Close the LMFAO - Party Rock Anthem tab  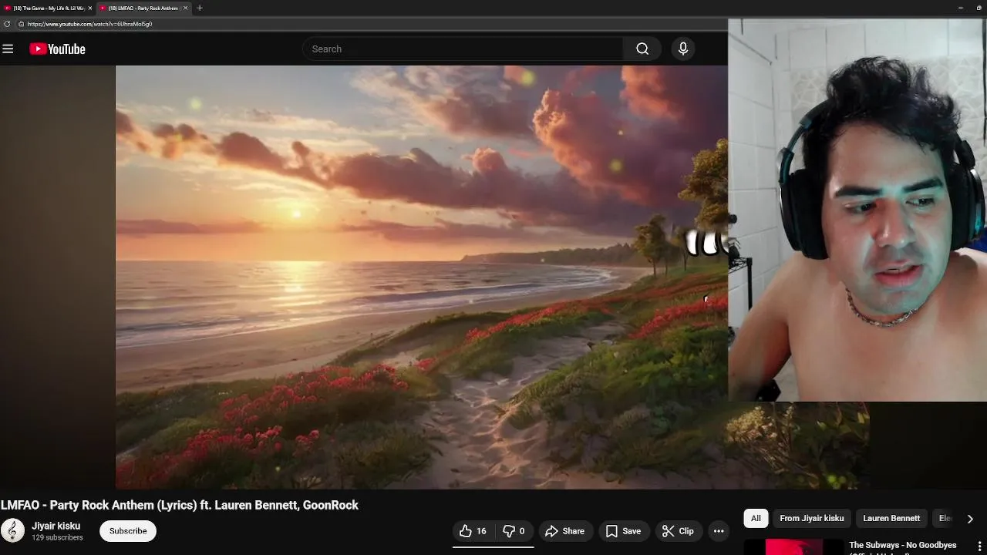point(185,8)
